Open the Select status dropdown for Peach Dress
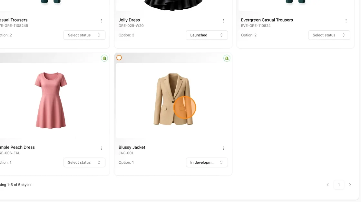Image resolution: width=361 pixels, height=202 pixels. [84, 162]
